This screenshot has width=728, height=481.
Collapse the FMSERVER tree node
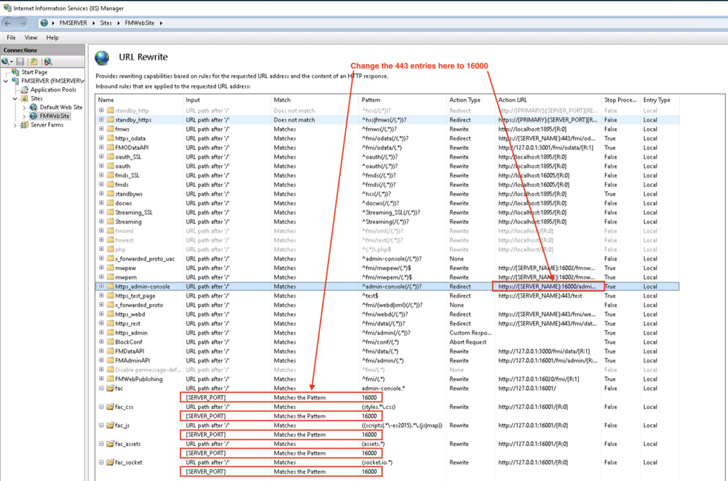point(6,82)
